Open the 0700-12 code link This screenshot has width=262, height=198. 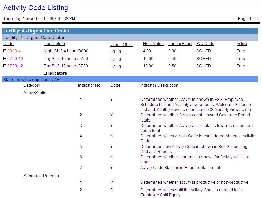(x=15, y=66)
